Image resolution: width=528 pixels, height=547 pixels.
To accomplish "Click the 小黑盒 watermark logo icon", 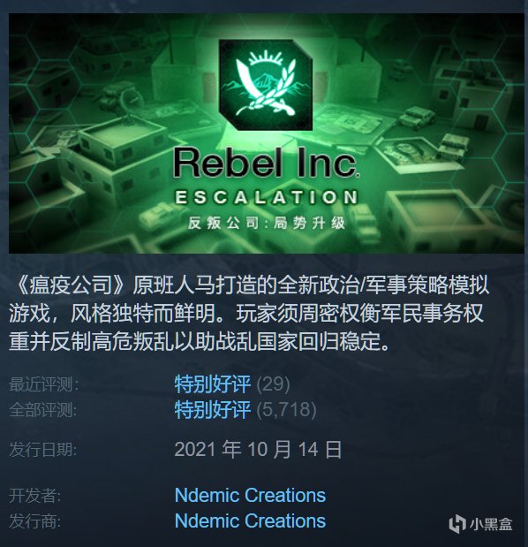I will click(x=456, y=524).
